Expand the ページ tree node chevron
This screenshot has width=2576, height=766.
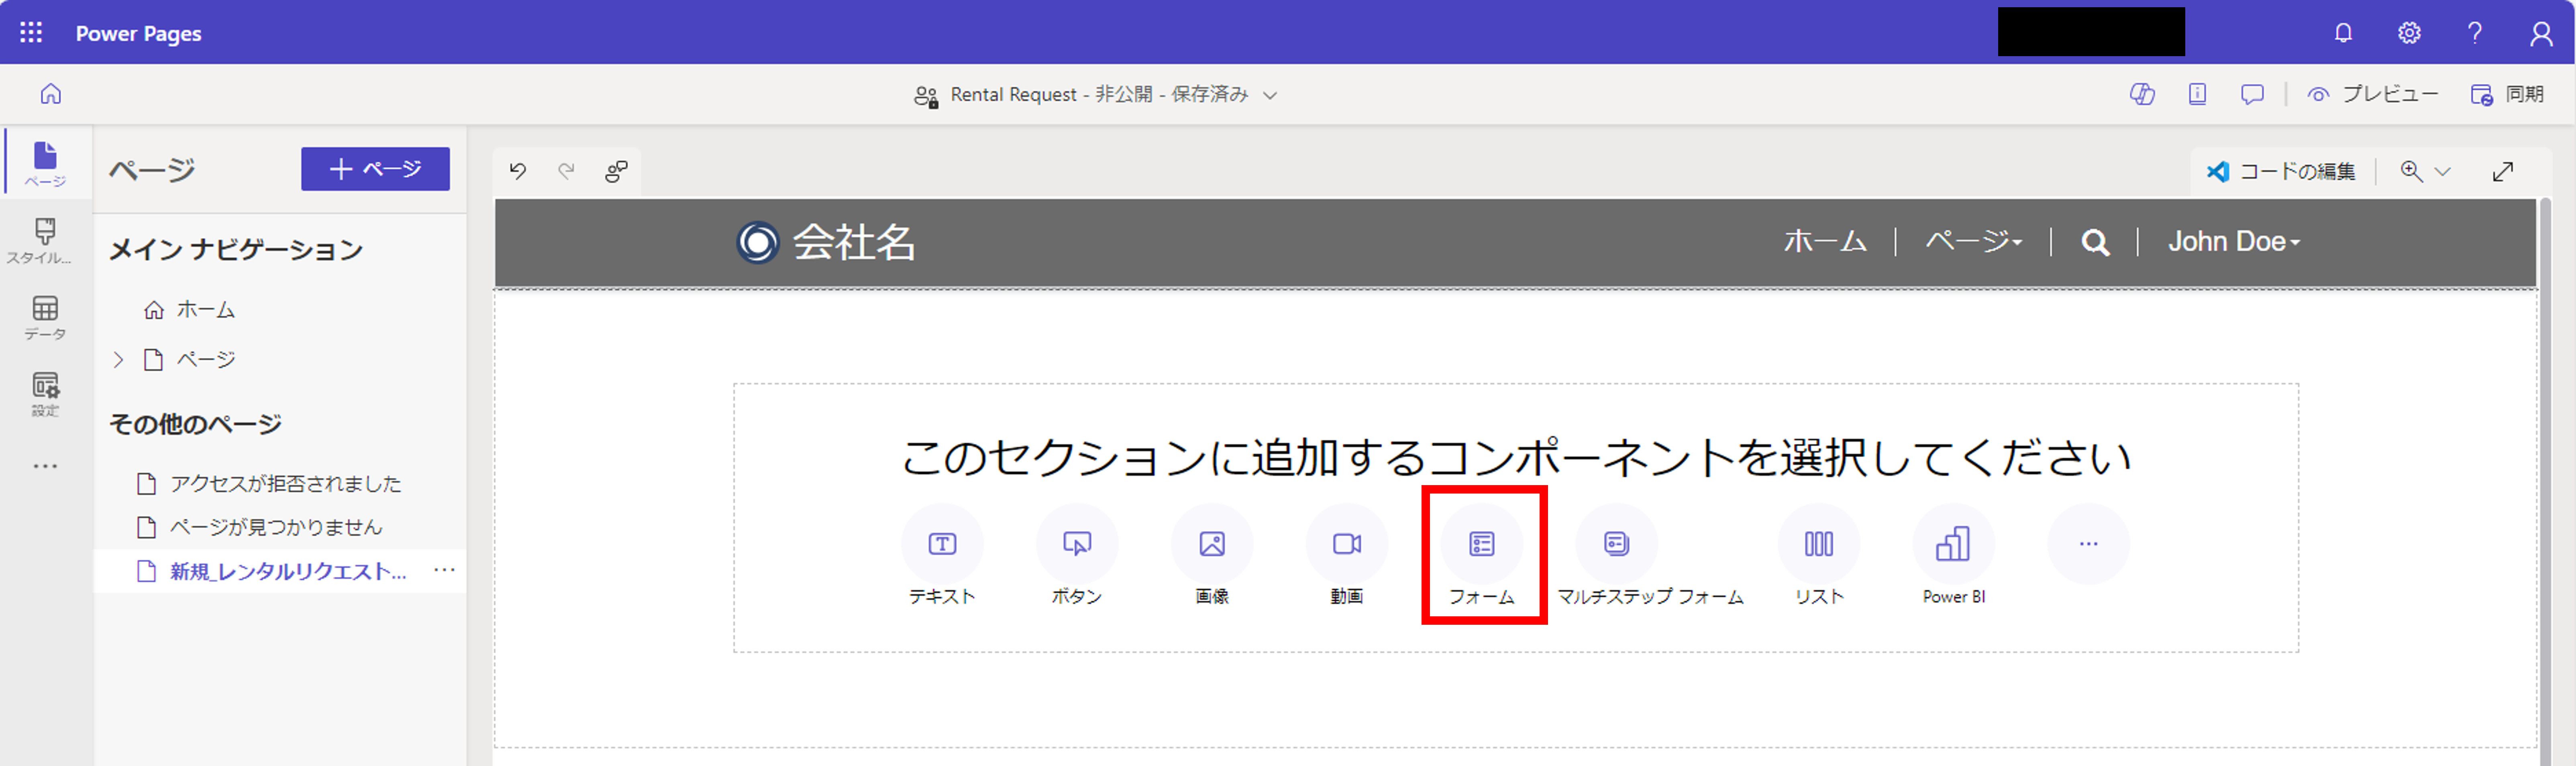[118, 360]
